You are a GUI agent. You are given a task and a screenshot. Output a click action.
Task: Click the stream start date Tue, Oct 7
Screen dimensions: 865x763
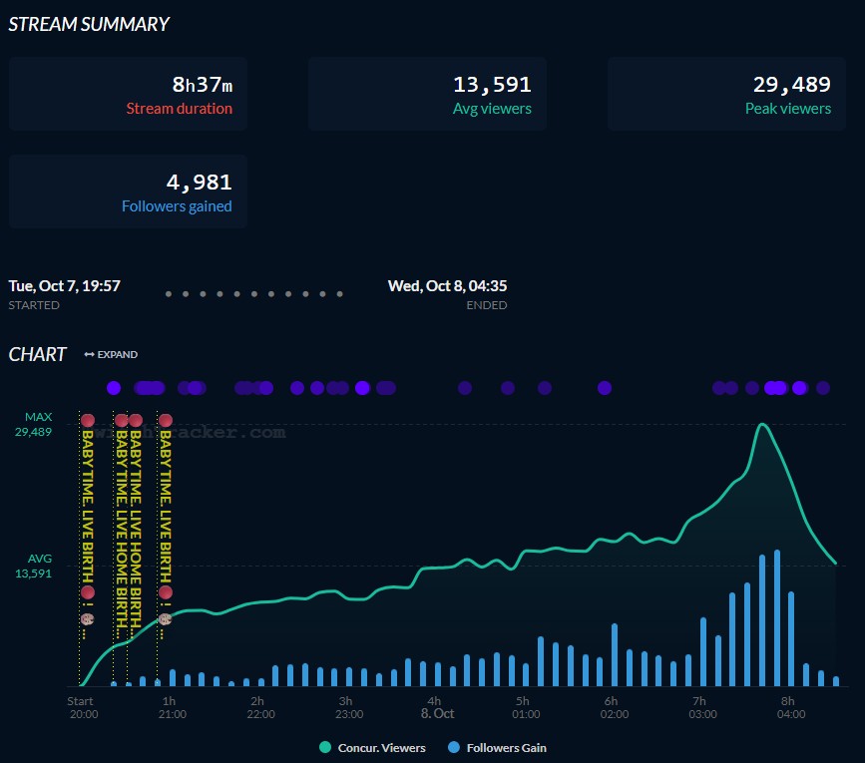(x=65, y=286)
